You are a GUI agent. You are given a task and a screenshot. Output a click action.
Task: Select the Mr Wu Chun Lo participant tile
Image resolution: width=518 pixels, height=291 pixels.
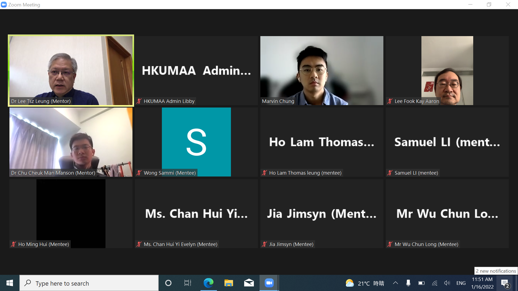point(447,214)
